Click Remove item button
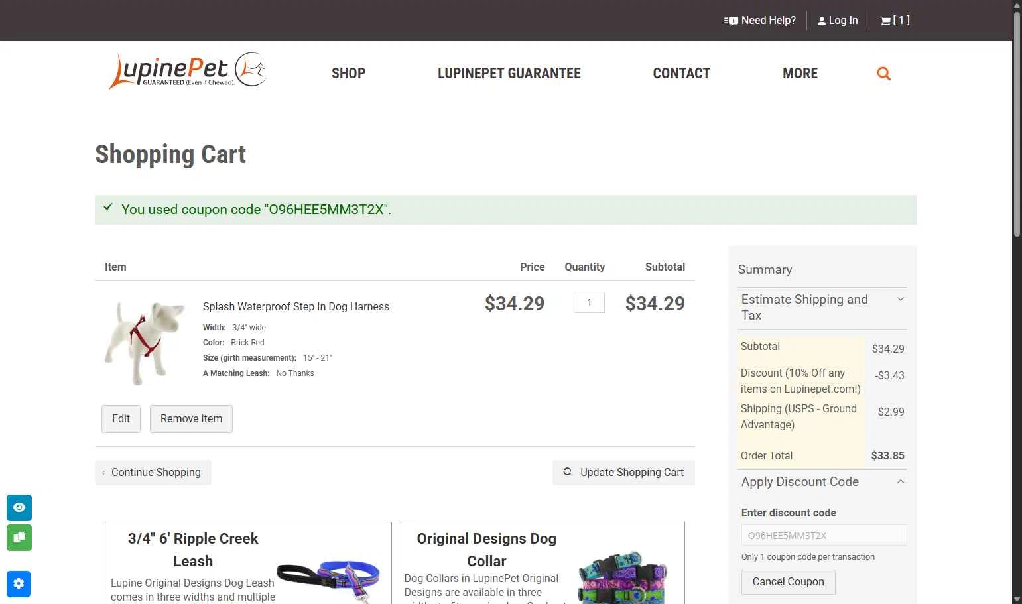1022x604 pixels. (x=191, y=419)
